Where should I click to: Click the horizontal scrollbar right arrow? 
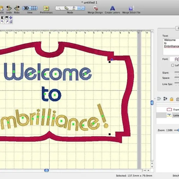click(x=148, y=170)
